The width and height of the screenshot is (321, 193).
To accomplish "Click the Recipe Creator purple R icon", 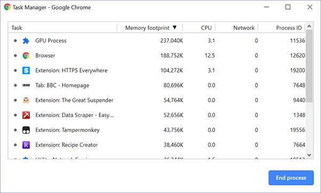I will (x=26, y=145).
